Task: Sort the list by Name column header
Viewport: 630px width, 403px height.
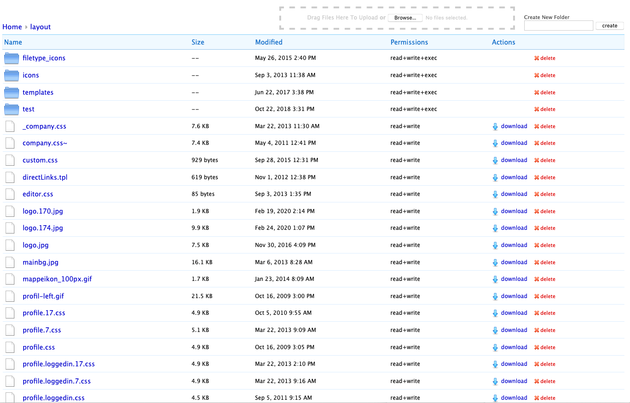Action: (x=13, y=42)
